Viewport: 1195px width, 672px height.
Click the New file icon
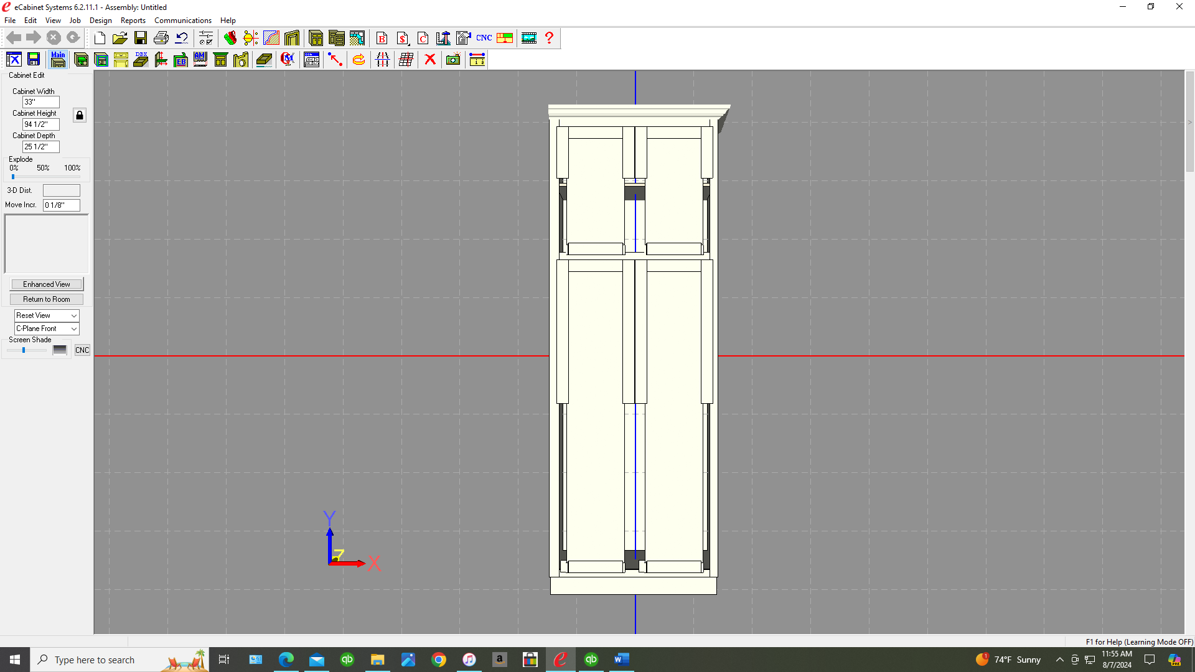[100, 38]
